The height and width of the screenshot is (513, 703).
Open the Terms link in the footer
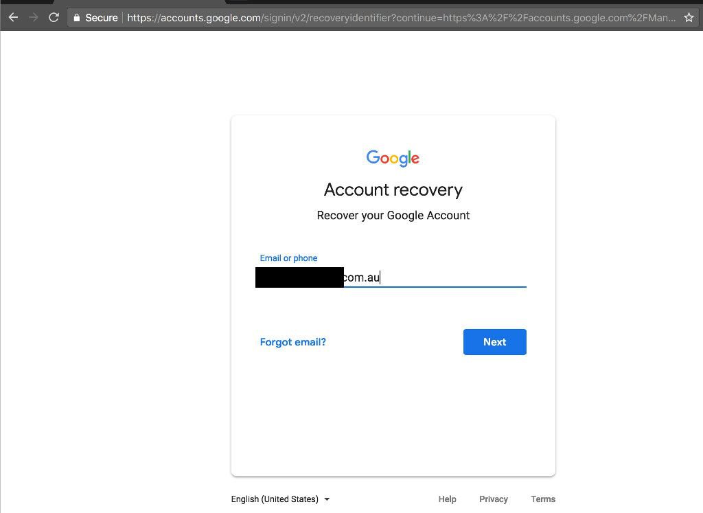click(x=542, y=499)
